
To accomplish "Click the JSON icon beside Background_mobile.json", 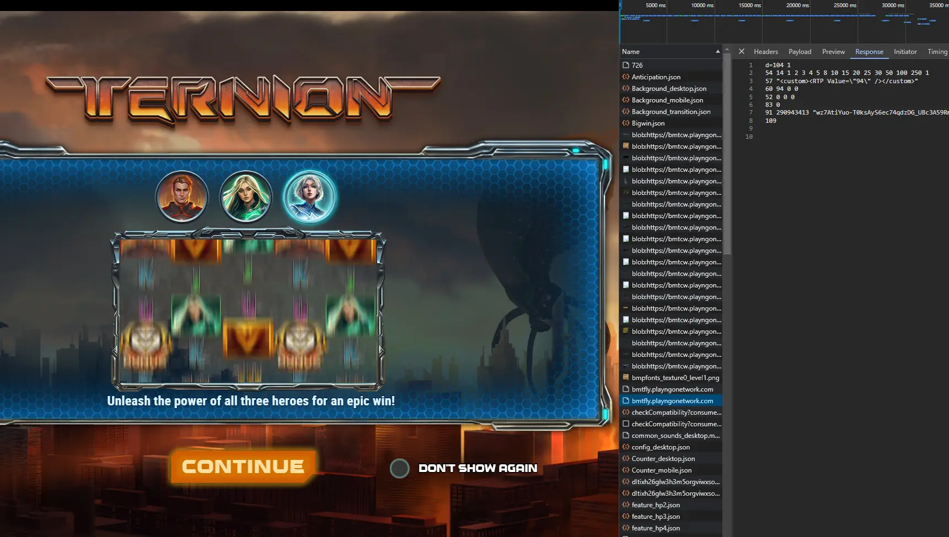I will tap(626, 100).
